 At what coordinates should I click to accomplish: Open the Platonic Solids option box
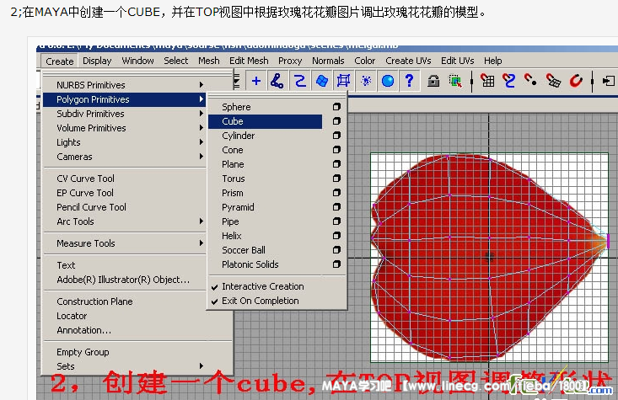[336, 264]
